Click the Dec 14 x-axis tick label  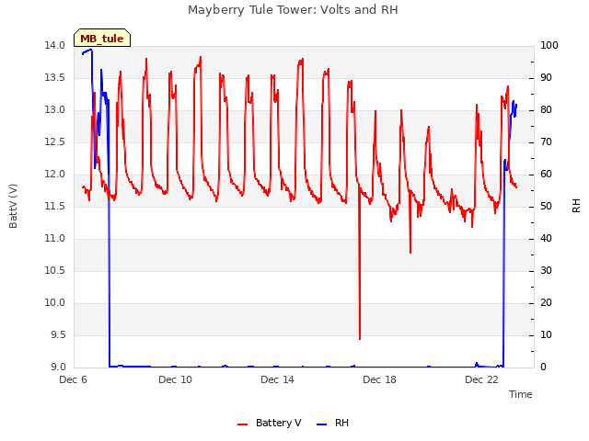click(277, 379)
